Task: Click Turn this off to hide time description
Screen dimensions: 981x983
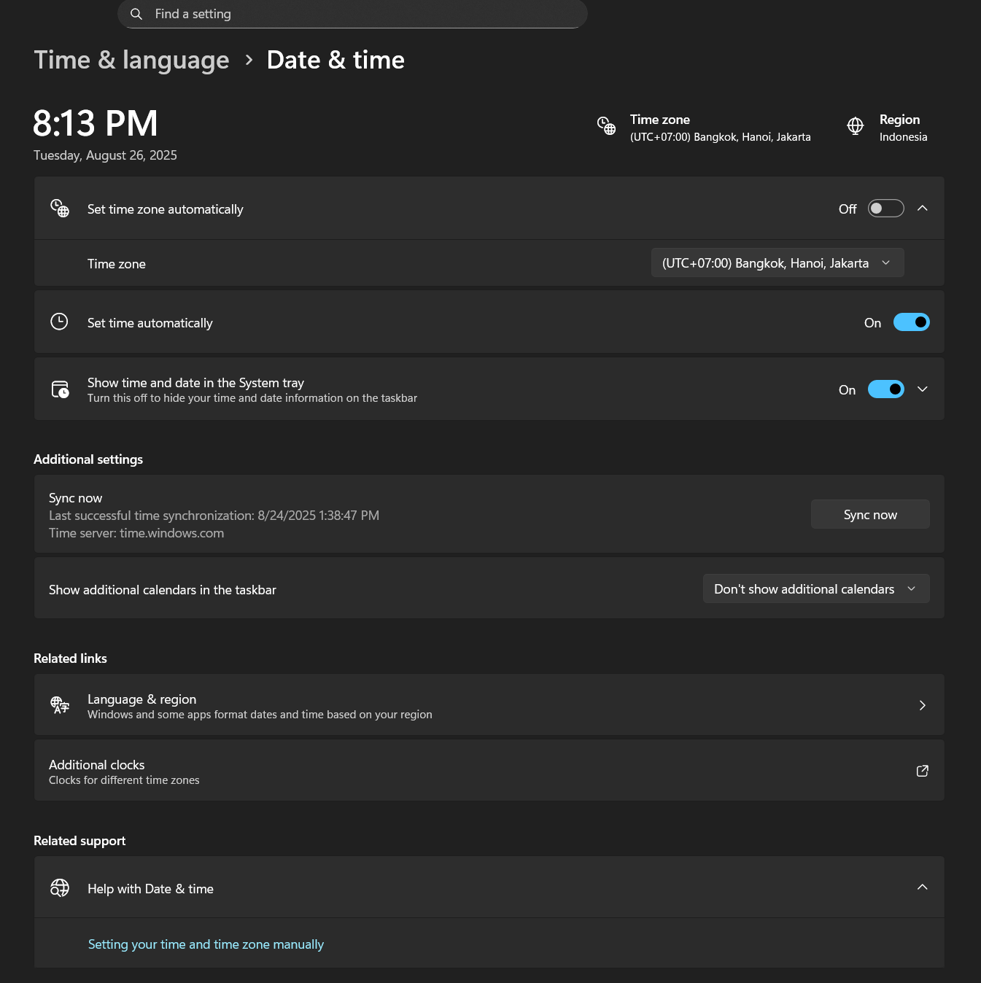Action: coord(252,398)
